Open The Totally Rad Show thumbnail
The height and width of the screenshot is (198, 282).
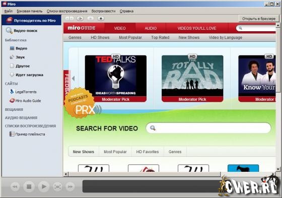click(192, 79)
